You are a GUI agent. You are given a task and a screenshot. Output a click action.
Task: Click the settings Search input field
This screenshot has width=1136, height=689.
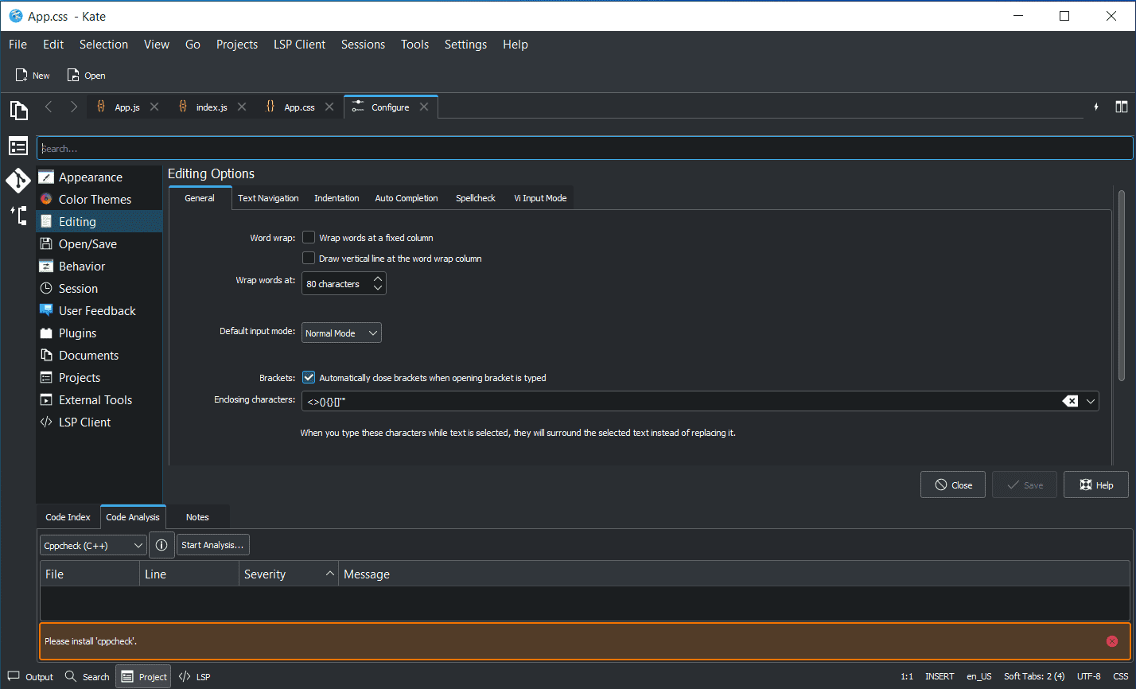click(x=585, y=148)
